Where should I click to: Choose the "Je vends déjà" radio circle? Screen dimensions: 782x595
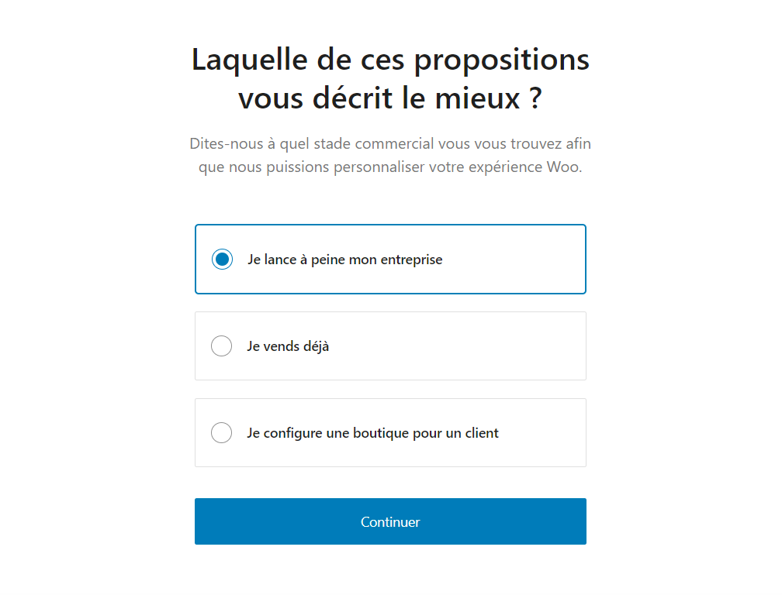point(222,346)
